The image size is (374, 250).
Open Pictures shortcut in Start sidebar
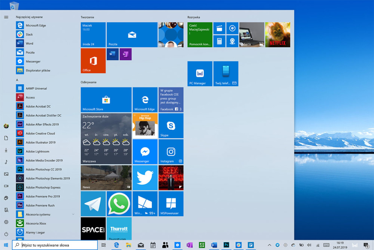6,174
